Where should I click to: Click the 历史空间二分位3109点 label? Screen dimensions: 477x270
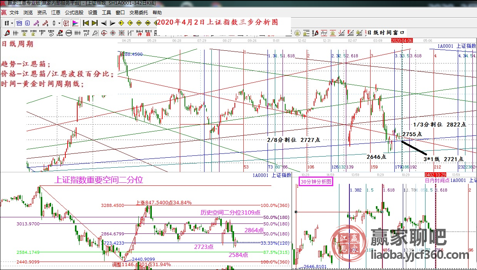point(230,212)
